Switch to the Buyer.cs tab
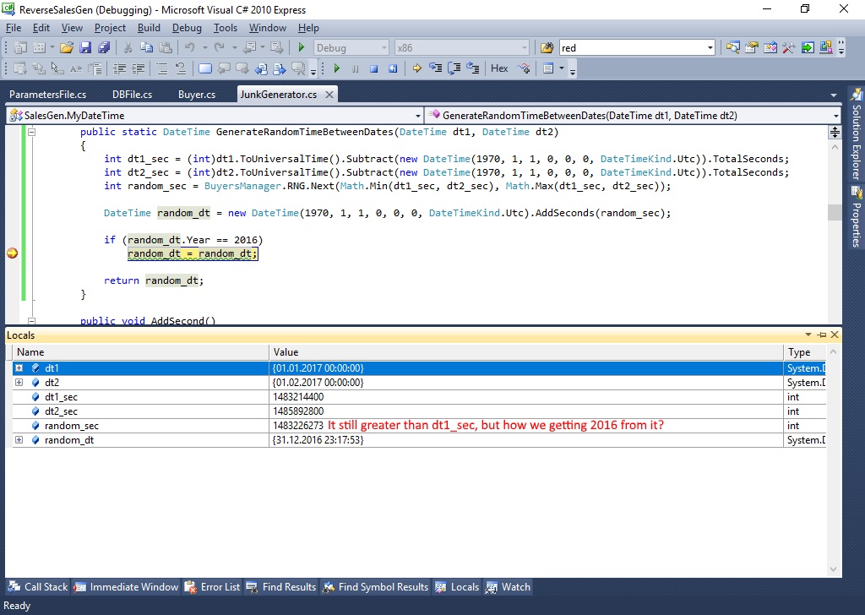Screen dimensions: 865x615 tap(196, 94)
